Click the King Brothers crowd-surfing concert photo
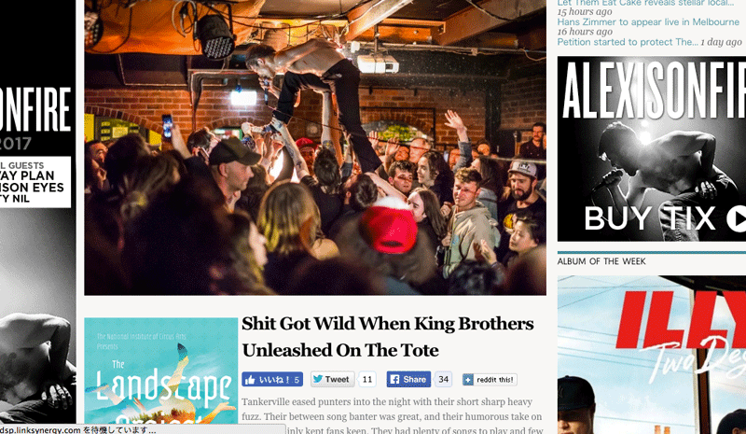 pyautogui.click(x=315, y=147)
